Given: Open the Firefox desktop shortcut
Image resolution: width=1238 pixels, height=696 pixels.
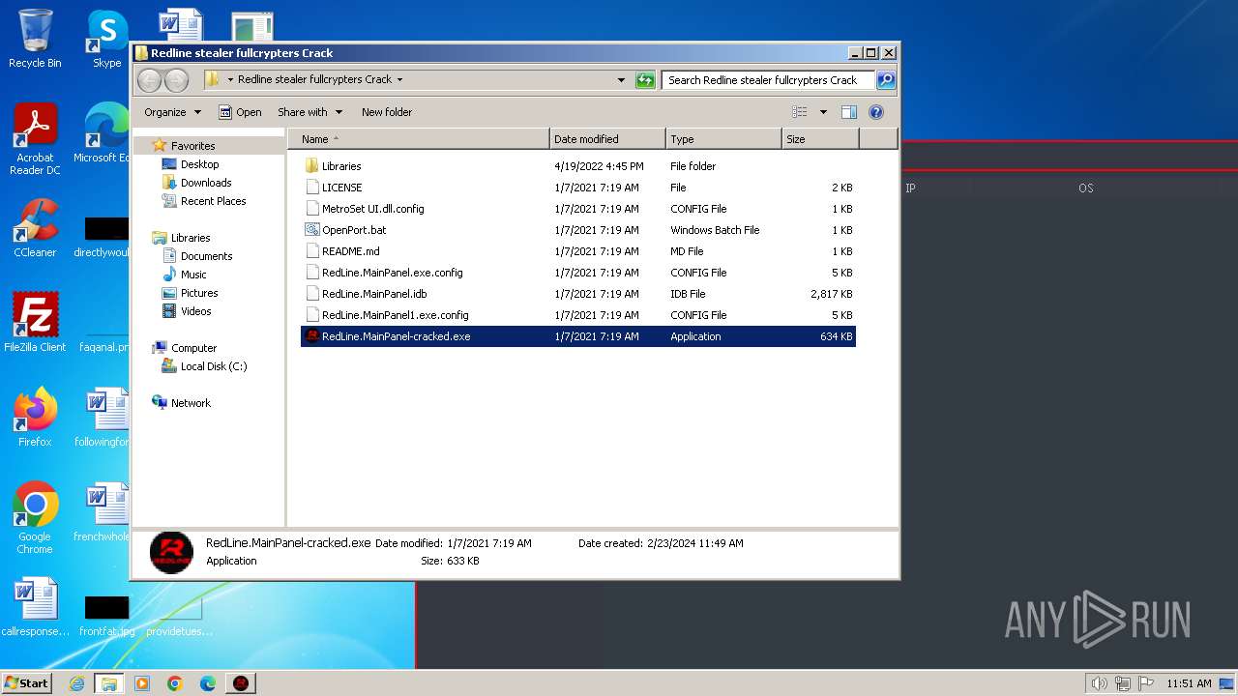Looking at the screenshot, I should [35, 417].
